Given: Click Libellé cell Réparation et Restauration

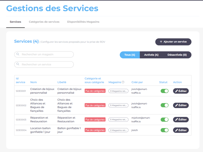Looking at the screenshot, I should (x=66, y=120).
